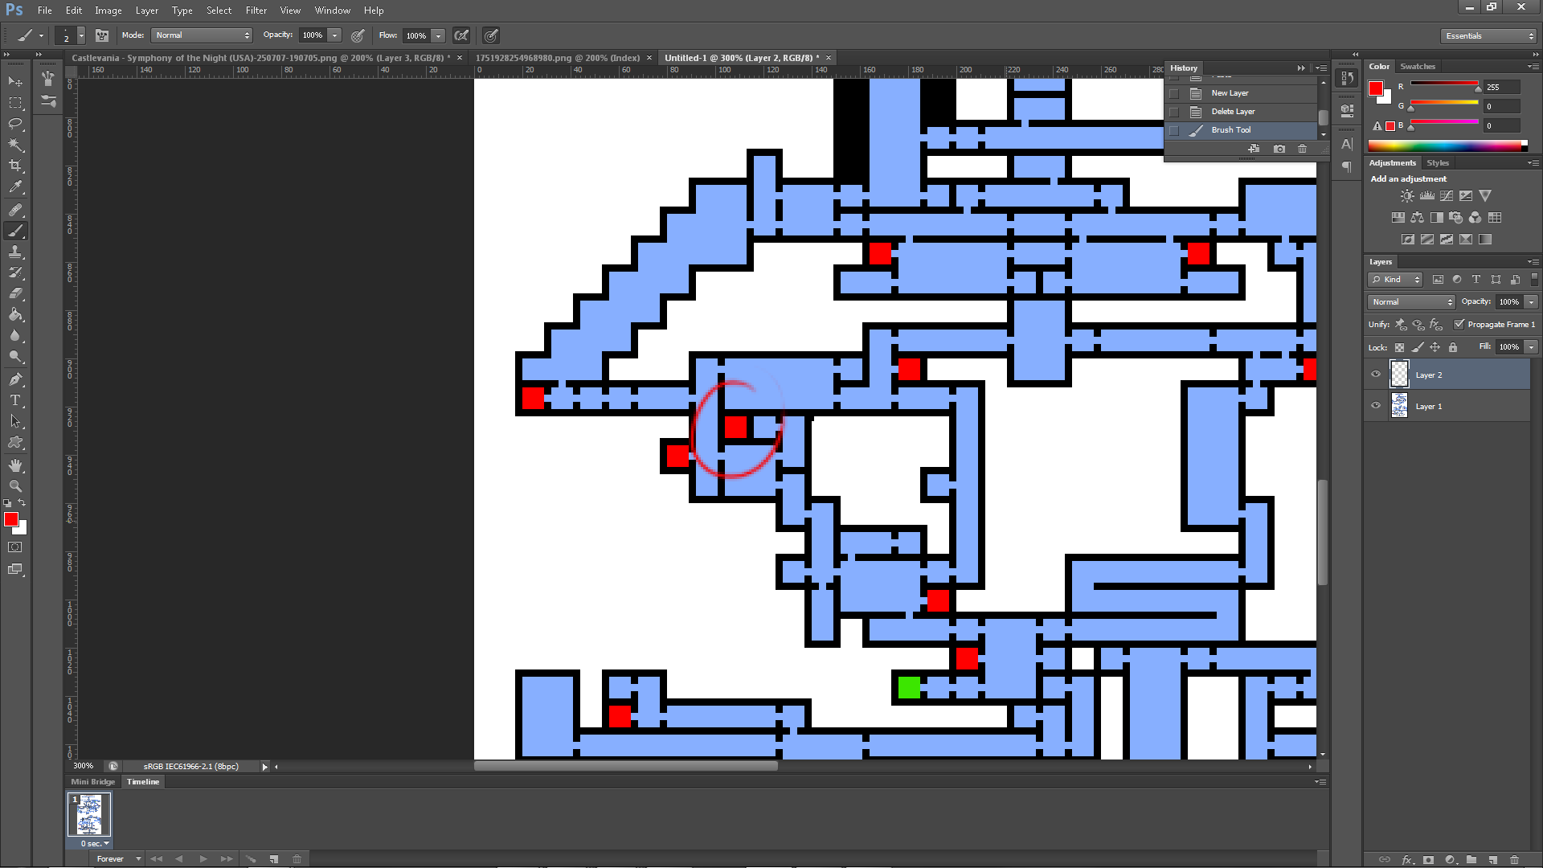The width and height of the screenshot is (1543, 868).
Task: Switch to Mini Bridge tab
Action: coord(92,782)
